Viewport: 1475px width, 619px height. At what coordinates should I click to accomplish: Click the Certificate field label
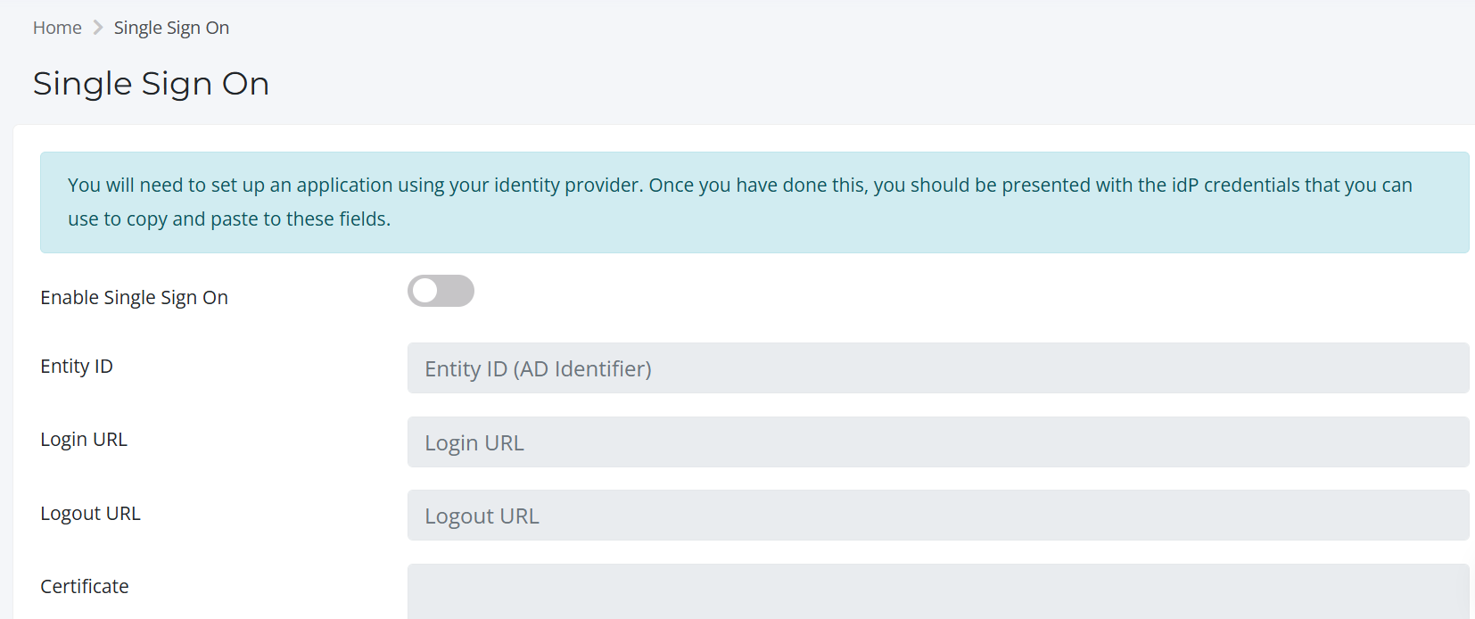(85, 587)
